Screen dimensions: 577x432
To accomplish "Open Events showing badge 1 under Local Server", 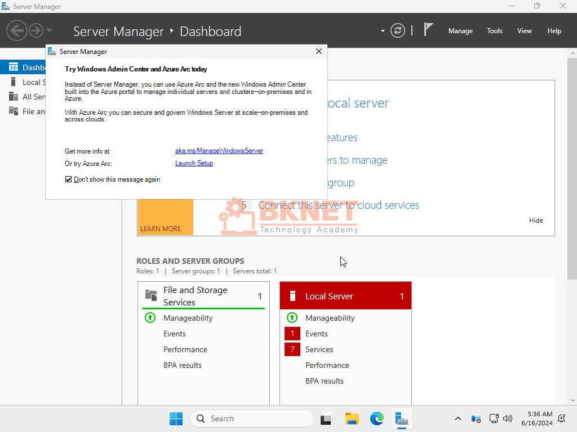I will pyautogui.click(x=317, y=334).
